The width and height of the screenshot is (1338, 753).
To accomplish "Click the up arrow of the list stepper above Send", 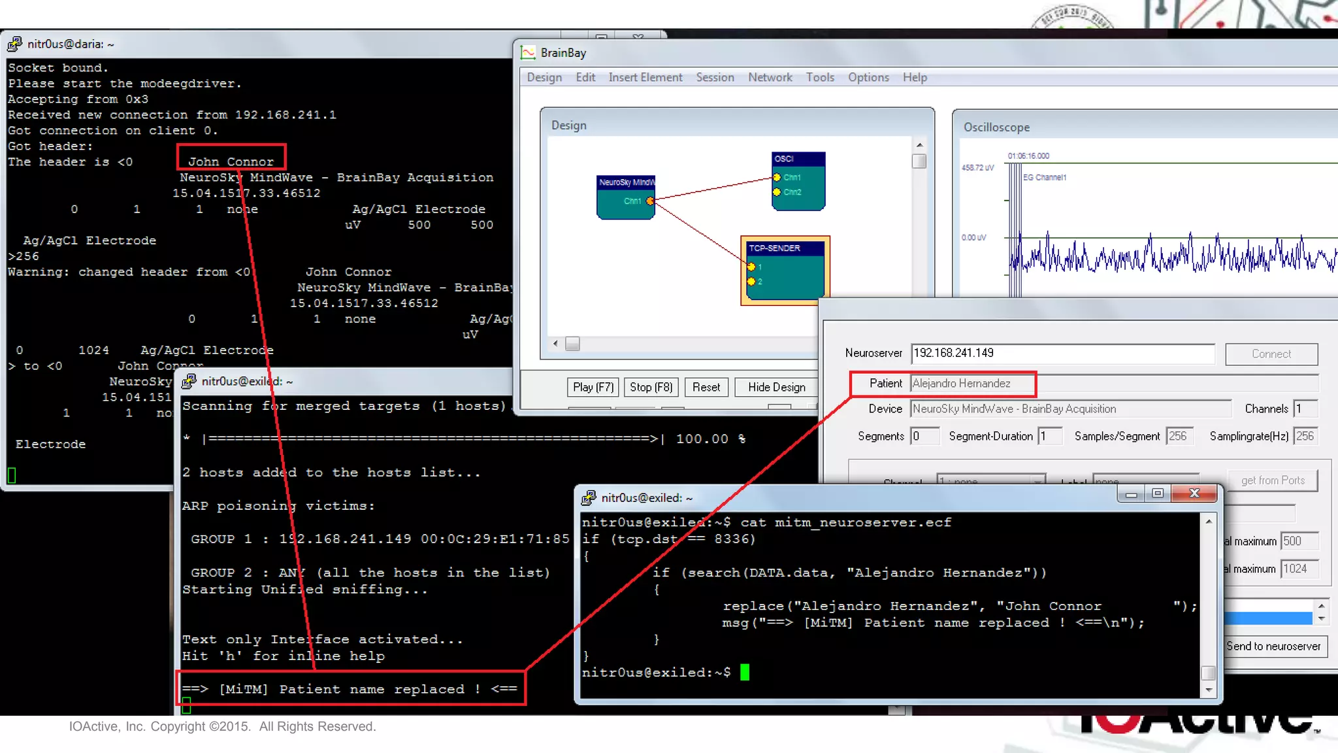I will click(1321, 606).
